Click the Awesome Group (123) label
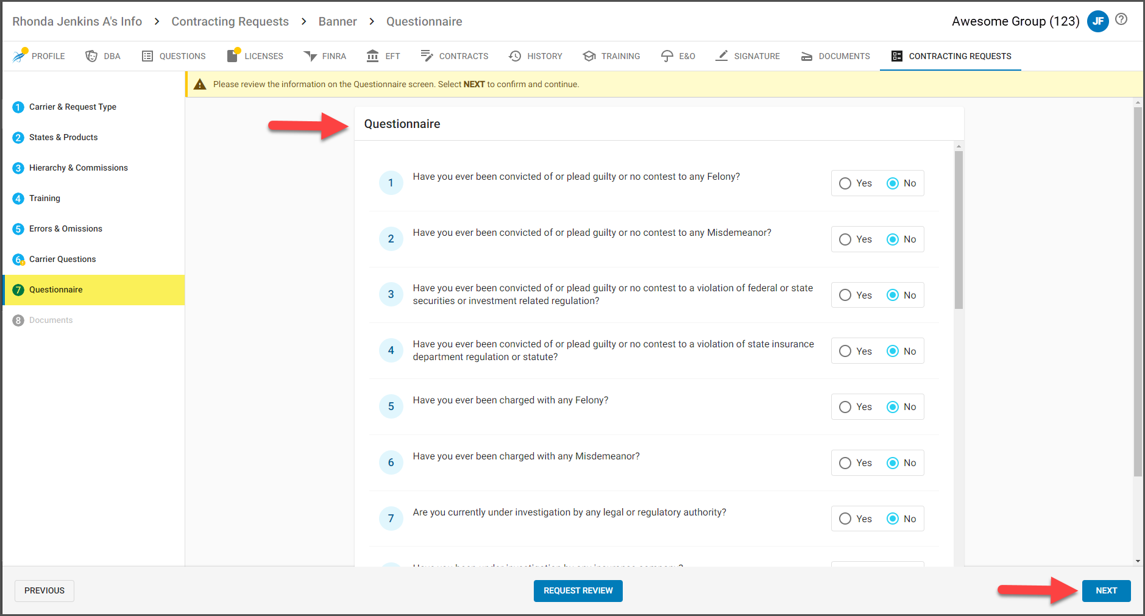 (1015, 21)
